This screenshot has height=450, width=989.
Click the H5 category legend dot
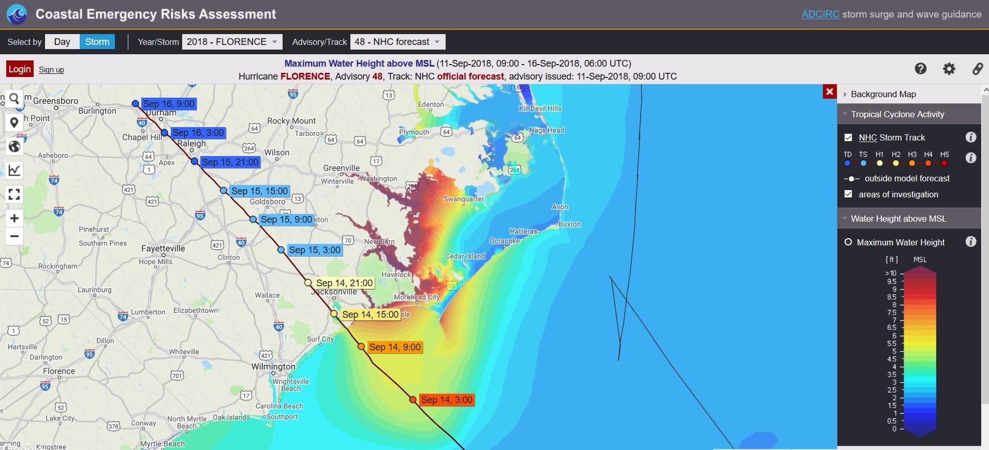(x=944, y=163)
